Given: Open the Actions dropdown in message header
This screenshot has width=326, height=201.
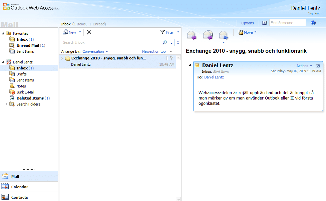Looking at the screenshot, I should (304, 66).
